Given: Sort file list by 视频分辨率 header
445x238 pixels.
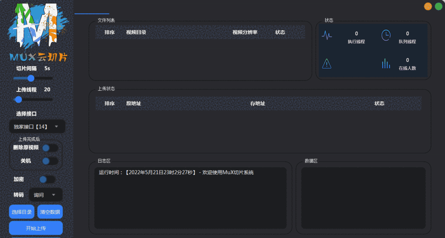Looking at the screenshot, I should coord(245,32).
